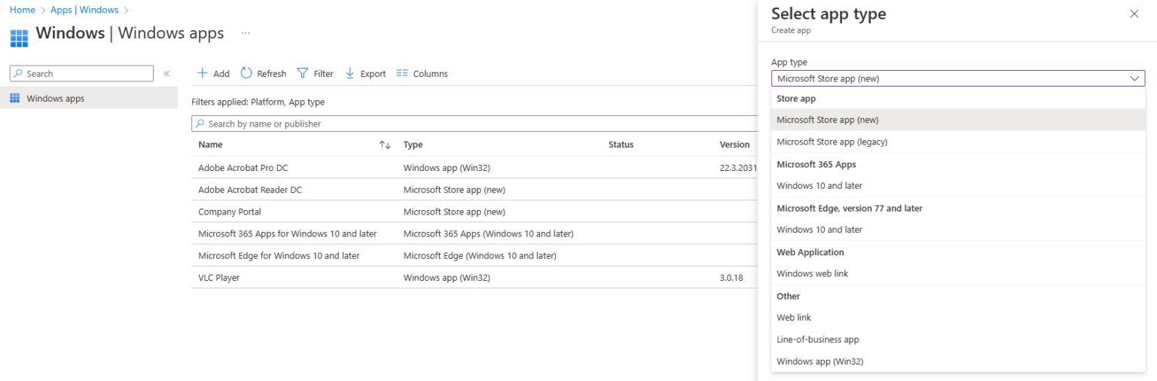1157x381 pixels.
Task: Pick Windows web link option
Action: 958,273
